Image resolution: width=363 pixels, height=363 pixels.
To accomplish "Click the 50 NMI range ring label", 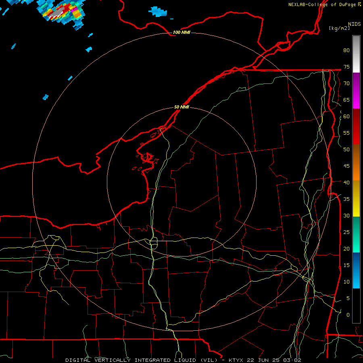I will (181, 107).
